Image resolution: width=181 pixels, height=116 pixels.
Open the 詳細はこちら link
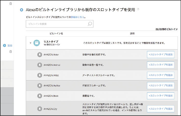[x=77, y=17]
